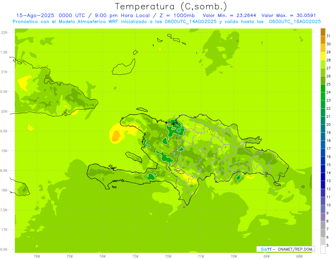Click the pressure level "Z = 1000mb"
This screenshot has width=336, height=260.
click(176, 15)
